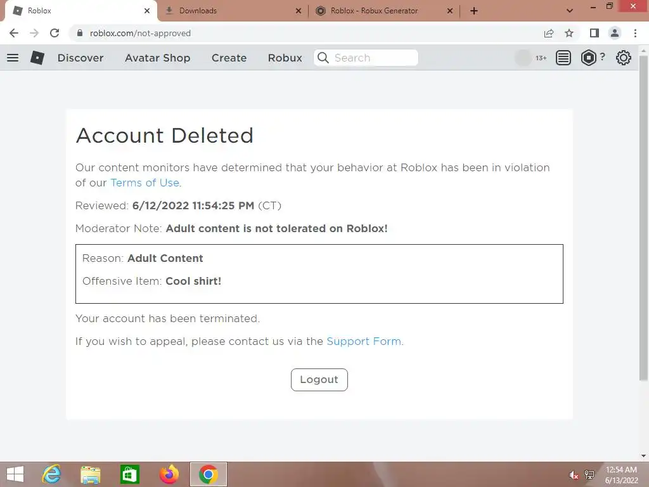Open the Create menu item

point(229,58)
